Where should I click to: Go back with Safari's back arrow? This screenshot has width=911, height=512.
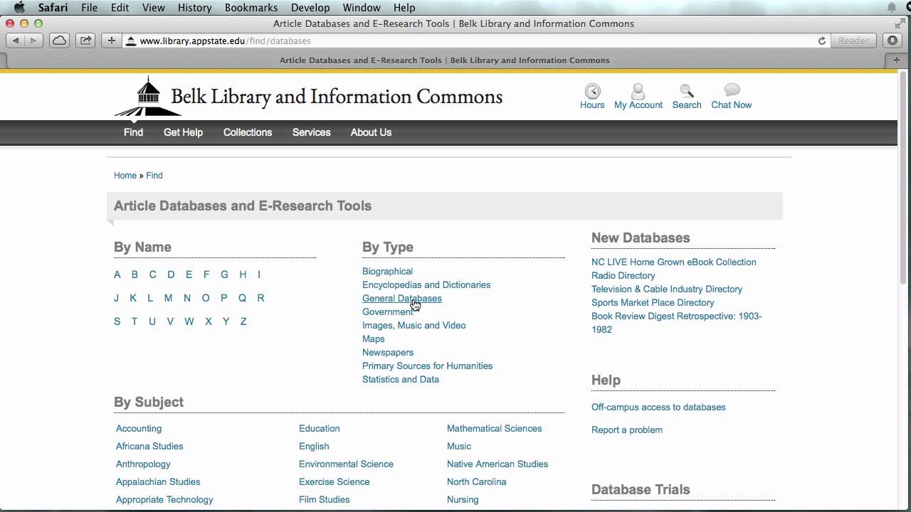[x=16, y=41]
